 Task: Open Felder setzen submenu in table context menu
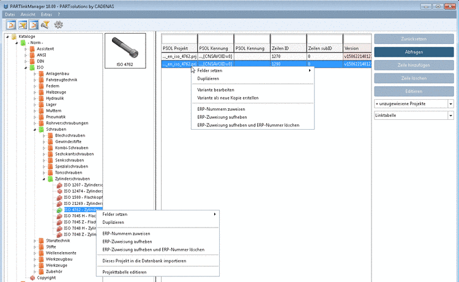252,70
